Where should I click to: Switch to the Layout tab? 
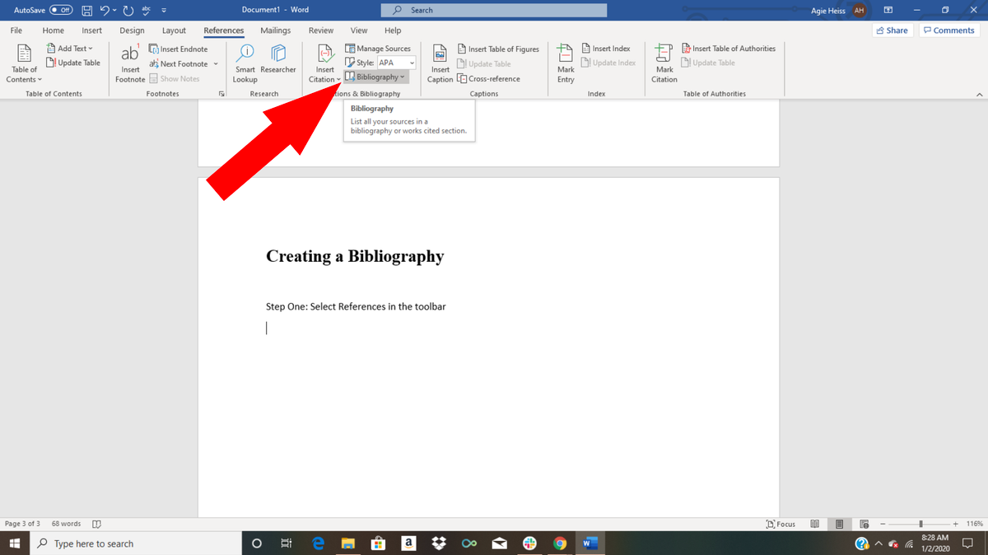(174, 30)
